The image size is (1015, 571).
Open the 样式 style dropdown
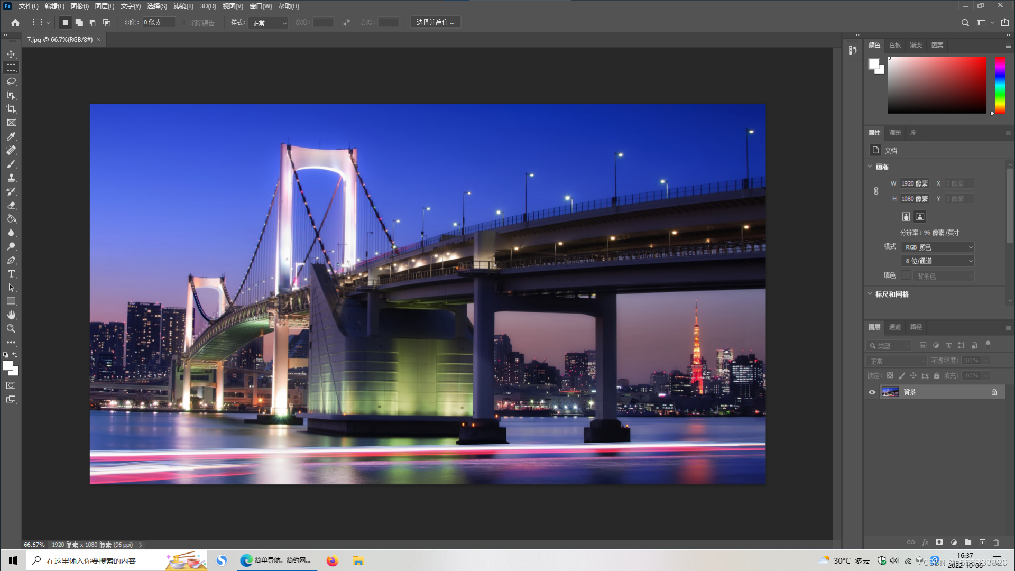(x=269, y=23)
